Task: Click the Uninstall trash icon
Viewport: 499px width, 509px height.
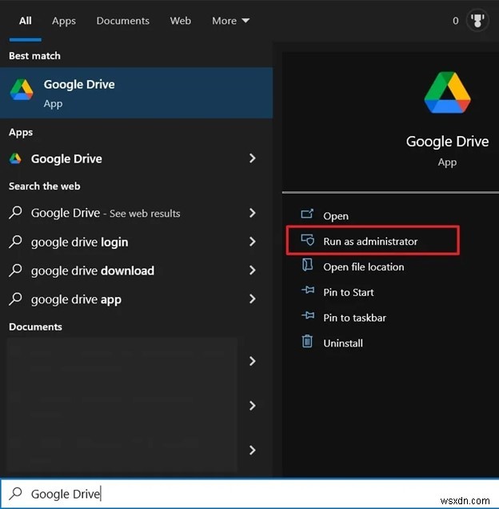Action: pos(307,341)
